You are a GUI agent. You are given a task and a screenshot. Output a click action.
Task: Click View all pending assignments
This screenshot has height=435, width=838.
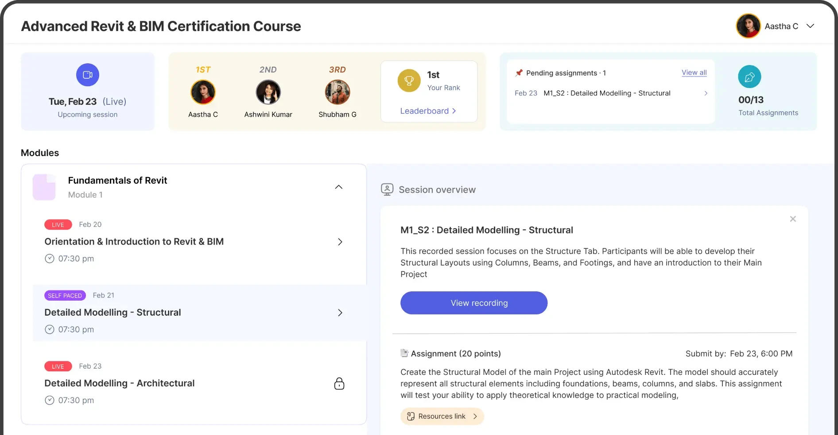point(694,72)
